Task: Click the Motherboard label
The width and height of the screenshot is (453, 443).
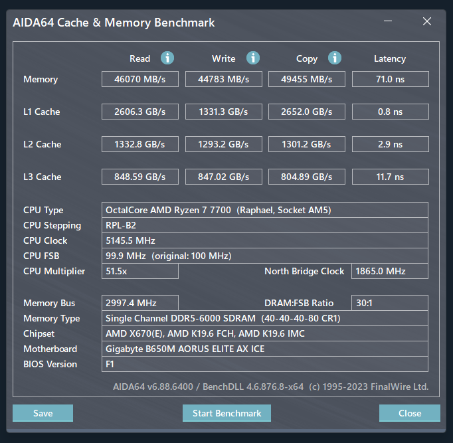Action: coord(50,349)
